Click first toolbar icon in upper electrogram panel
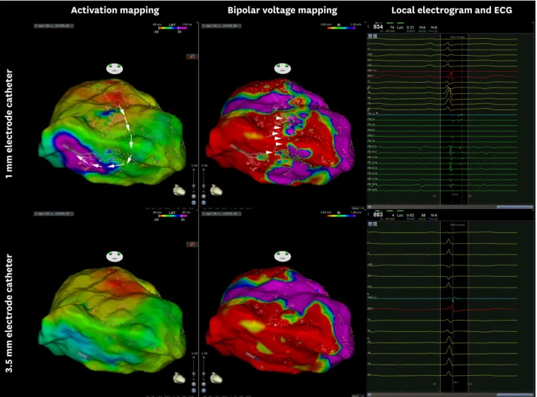 tap(370, 36)
